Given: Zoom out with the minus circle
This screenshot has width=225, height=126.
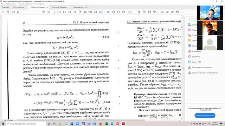Looking at the screenshot, I should coord(118,12).
